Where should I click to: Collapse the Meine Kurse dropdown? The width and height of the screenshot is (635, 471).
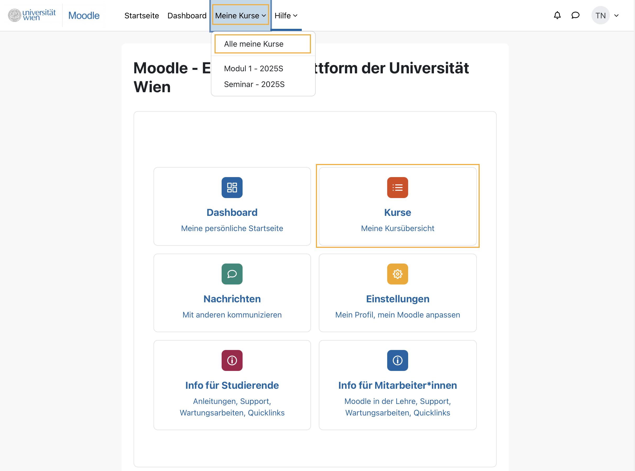tap(240, 15)
